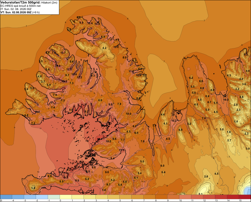The image size is (251, 202).
Task: Select the pale green -1 legend swatch
Action: click(54, 197)
